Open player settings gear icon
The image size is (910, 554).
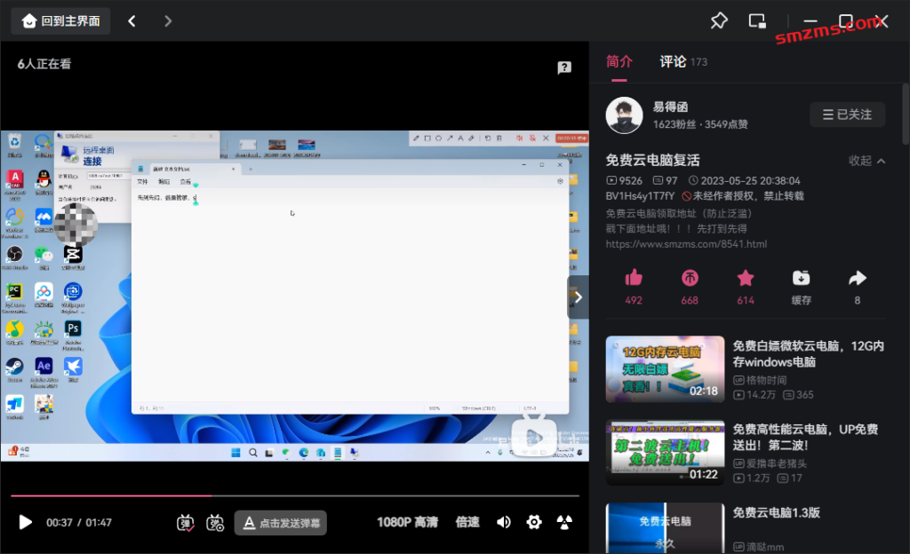(534, 522)
